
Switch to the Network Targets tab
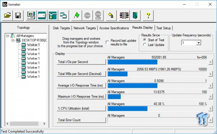(x=85, y=28)
